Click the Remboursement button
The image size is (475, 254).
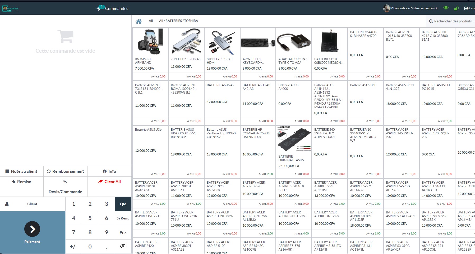pyautogui.click(x=65, y=171)
